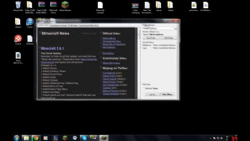Open the Minecraft Forums community link
Viewport: 250px width, 141px height.
[111, 63]
